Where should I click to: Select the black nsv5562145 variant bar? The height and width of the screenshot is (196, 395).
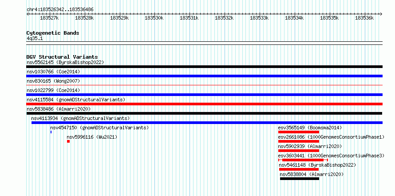[x=204, y=67]
